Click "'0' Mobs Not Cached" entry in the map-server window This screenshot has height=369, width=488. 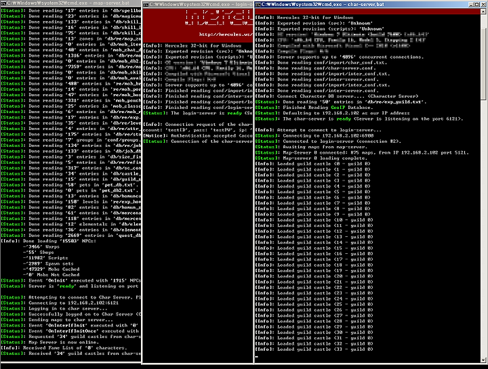[x=52, y=275]
